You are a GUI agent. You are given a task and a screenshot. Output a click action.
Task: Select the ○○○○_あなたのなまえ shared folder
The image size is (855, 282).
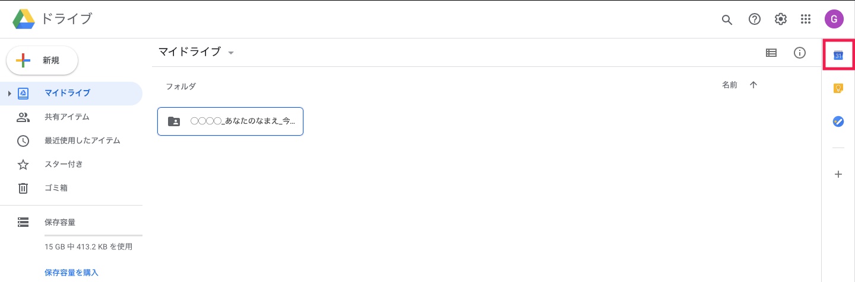coord(230,121)
